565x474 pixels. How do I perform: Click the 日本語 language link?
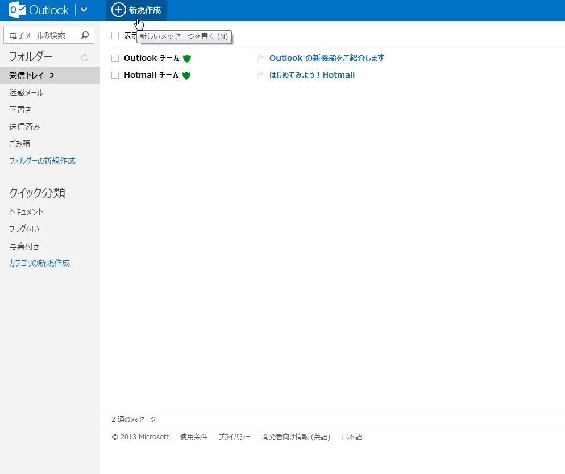tap(352, 437)
